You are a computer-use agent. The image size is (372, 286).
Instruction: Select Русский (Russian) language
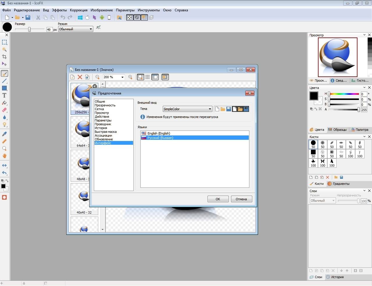click(x=195, y=138)
